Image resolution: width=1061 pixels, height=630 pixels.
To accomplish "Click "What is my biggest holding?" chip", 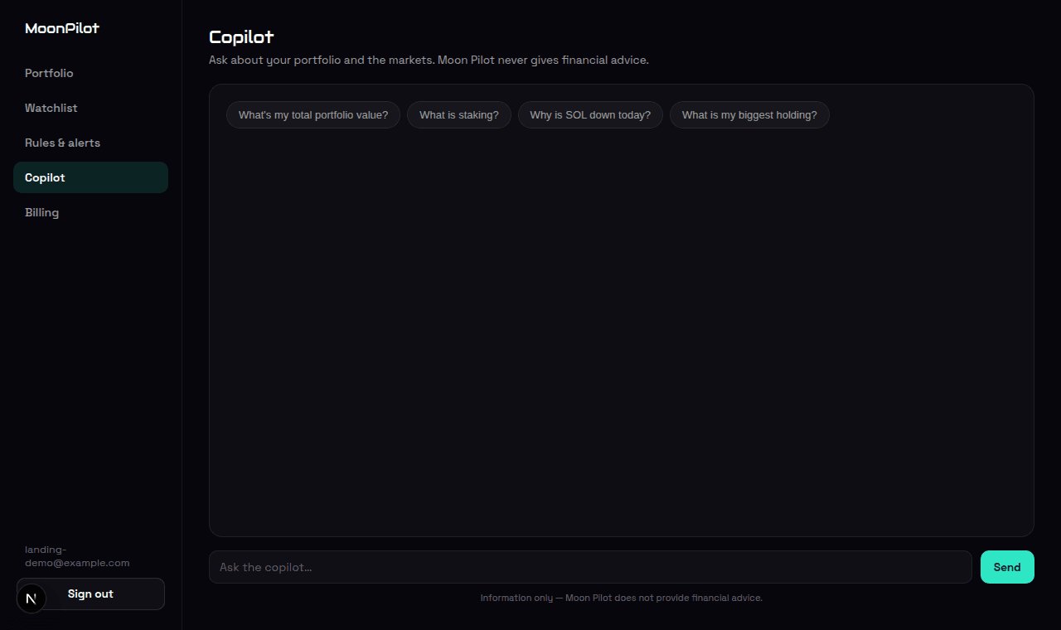I will tap(749, 115).
